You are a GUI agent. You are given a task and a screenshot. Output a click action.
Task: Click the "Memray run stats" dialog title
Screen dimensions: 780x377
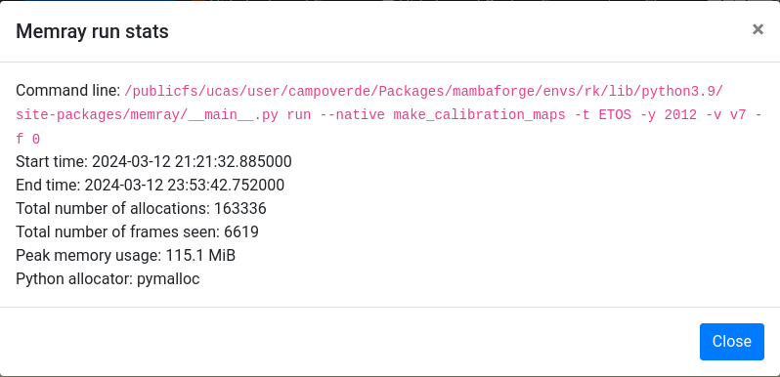[92, 31]
